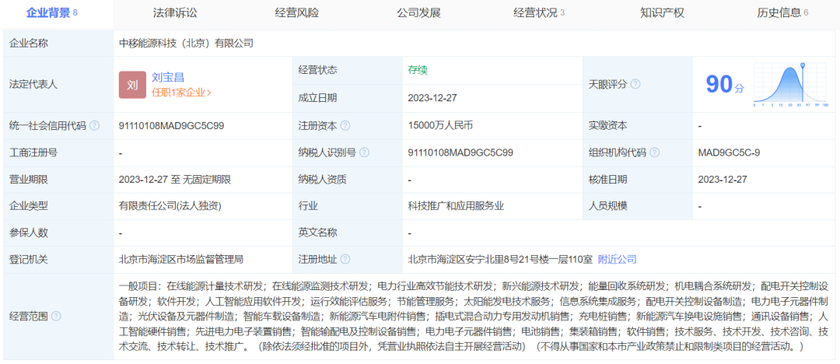This screenshot has height=364, width=840.
Task: Click the 企业名称 label
Action: pyautogui.click(x=29, y=44)
